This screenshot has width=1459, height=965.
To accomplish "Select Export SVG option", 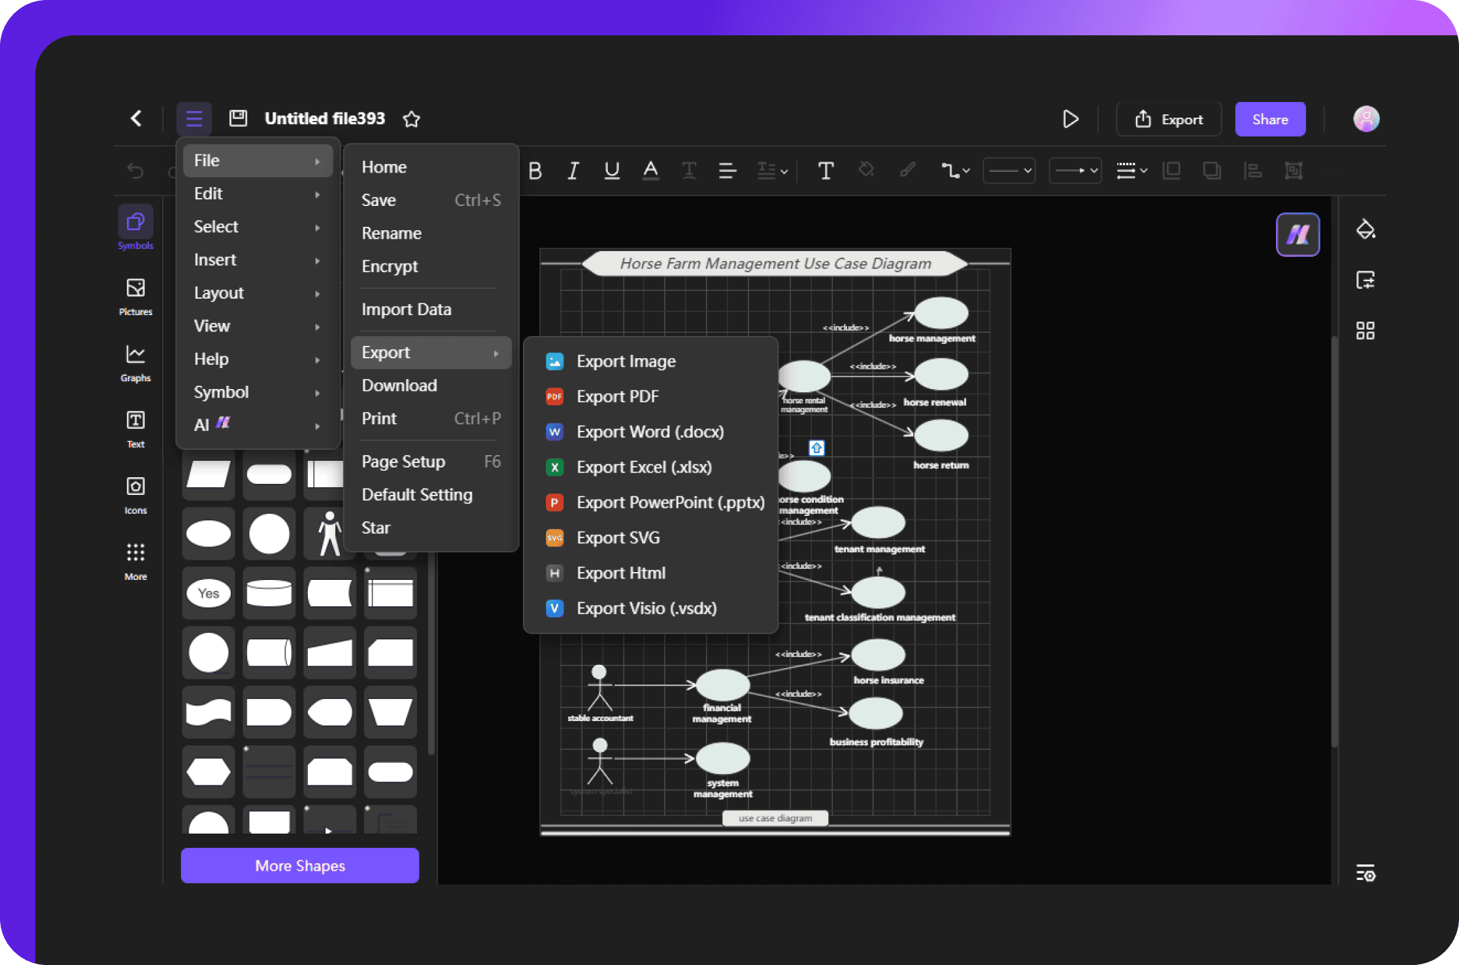I will [650, 538].
